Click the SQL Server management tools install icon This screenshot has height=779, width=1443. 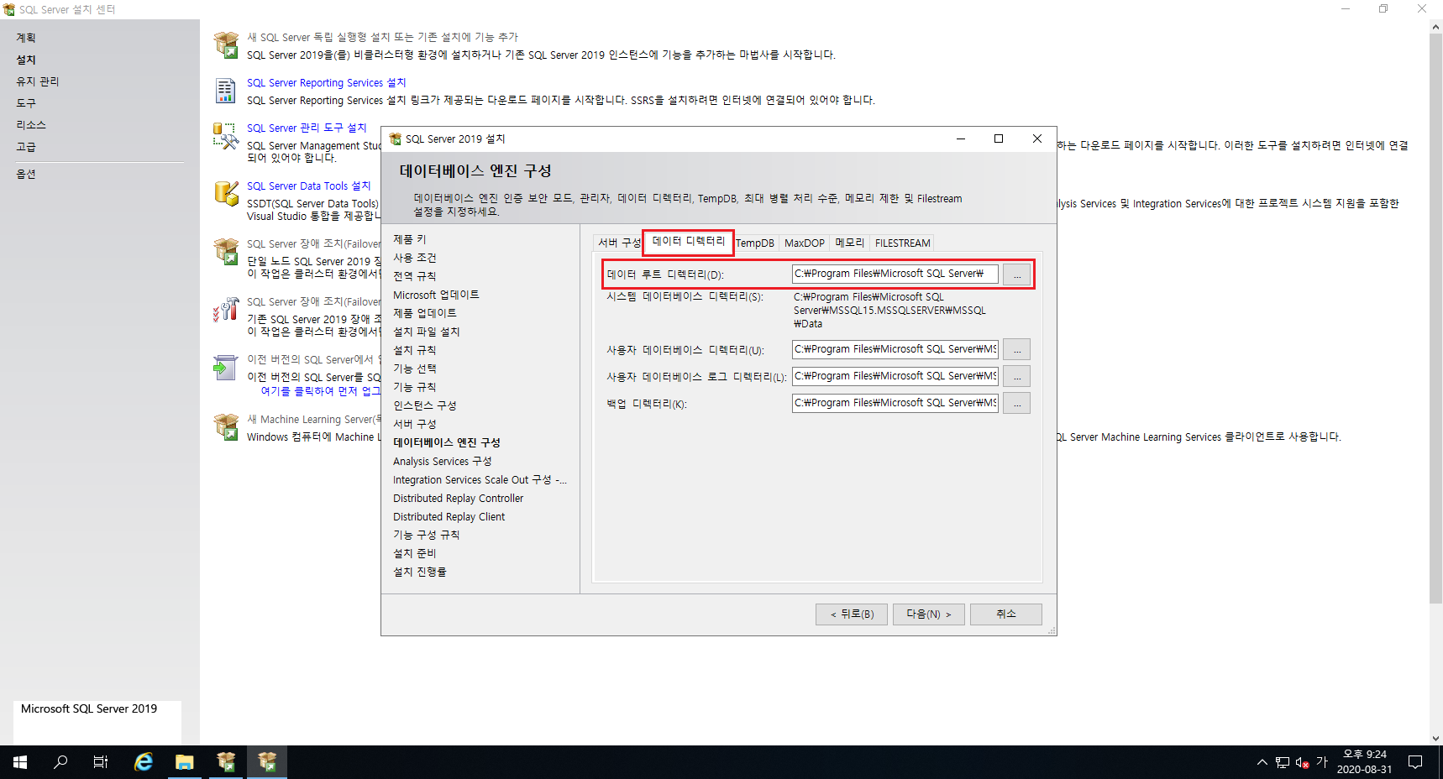226,136
